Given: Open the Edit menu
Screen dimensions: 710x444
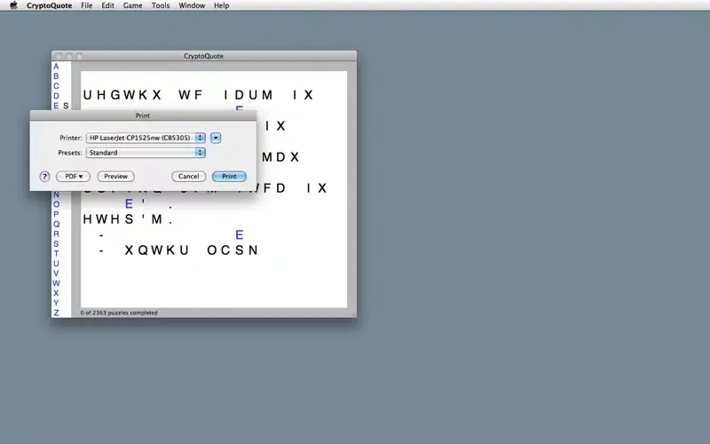Looking at the screenshot, I should click(x=107, y=5).
